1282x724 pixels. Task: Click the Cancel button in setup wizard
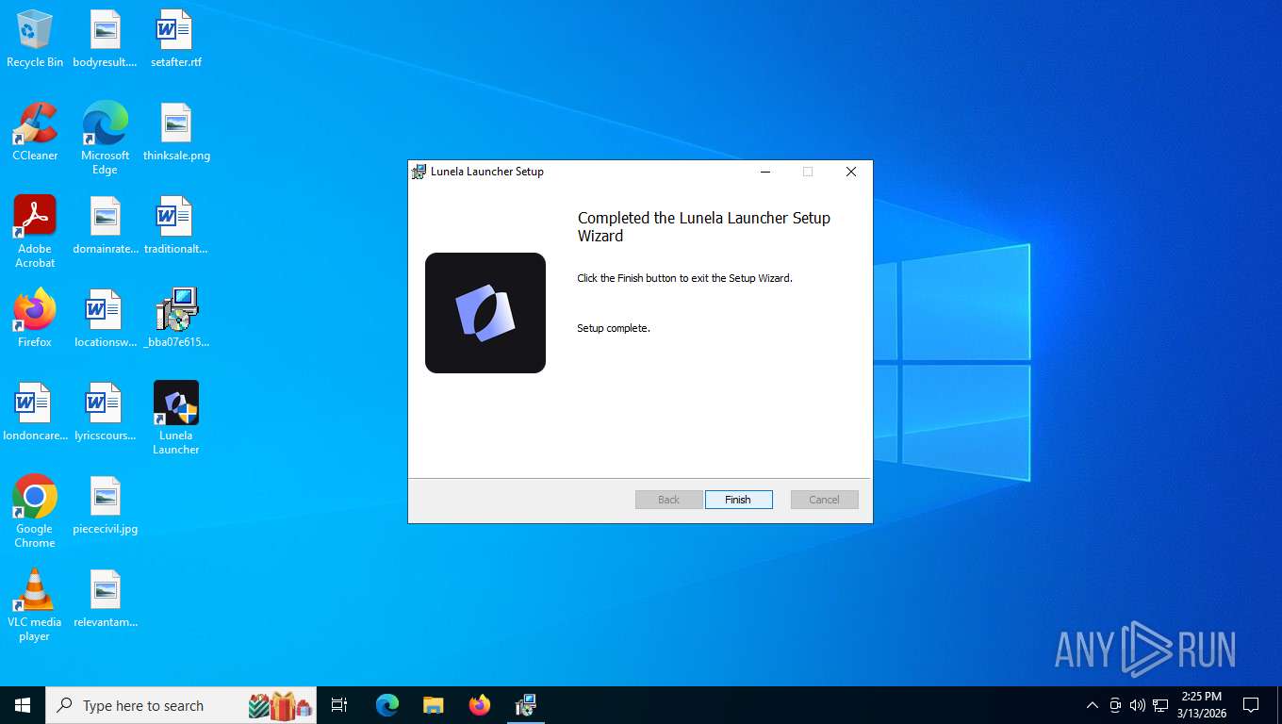point(824,500)
